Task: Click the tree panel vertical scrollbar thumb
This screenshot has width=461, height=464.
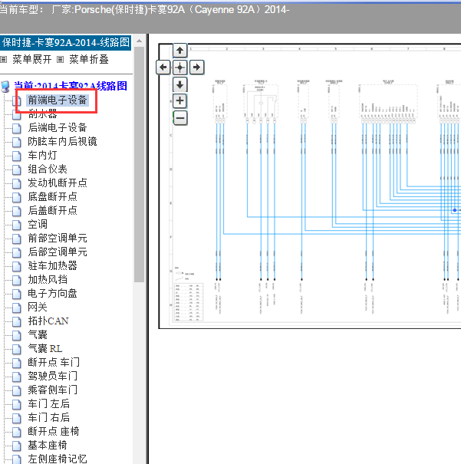Action: [139, 165]
